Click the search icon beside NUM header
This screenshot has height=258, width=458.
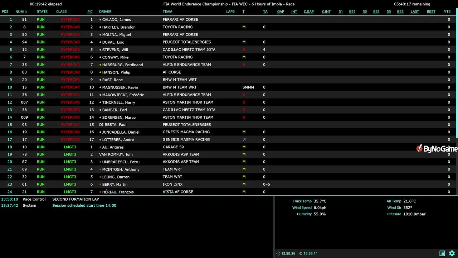click(x=26, y=12)
